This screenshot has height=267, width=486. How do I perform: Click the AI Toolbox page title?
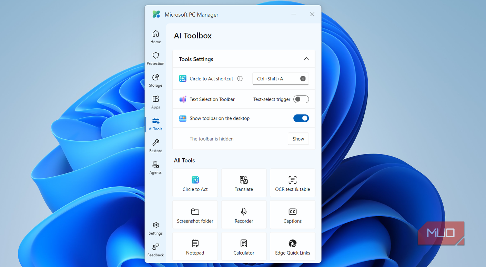(193, 36)
